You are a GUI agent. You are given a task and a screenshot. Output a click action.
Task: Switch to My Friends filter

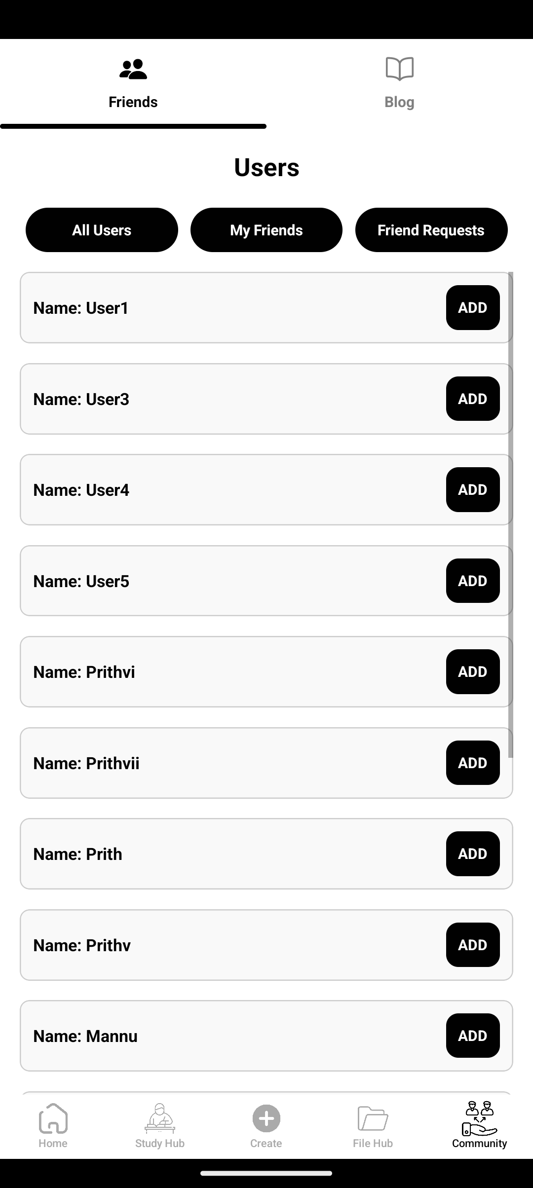[266, 230]
